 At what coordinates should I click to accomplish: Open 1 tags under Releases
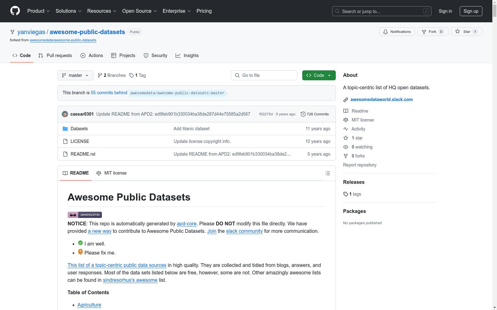click(x=352, y=194)
